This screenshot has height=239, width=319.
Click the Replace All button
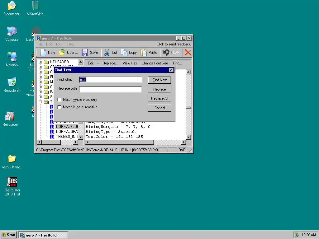(159, 98)
